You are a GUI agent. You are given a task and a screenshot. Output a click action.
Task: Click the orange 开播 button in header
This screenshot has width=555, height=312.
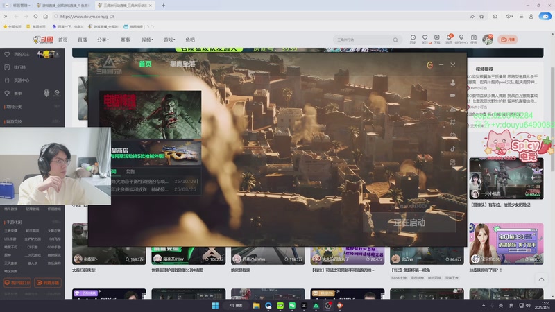[x=508, y=40]
